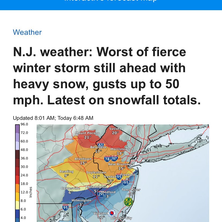Viewport: 222px width, 222px height.
Task: Select the Sussex 20" snowfall label
Action: click(x=115, y=131)
